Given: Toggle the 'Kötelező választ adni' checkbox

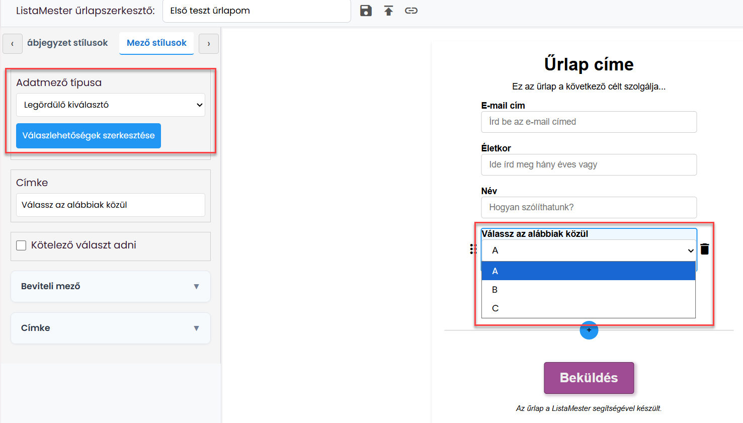Looking at the screenshot, I should [x=21, y=245].
